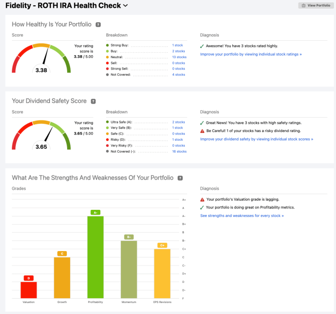Click the red dot beside Risky (D)

click(108, 140)
